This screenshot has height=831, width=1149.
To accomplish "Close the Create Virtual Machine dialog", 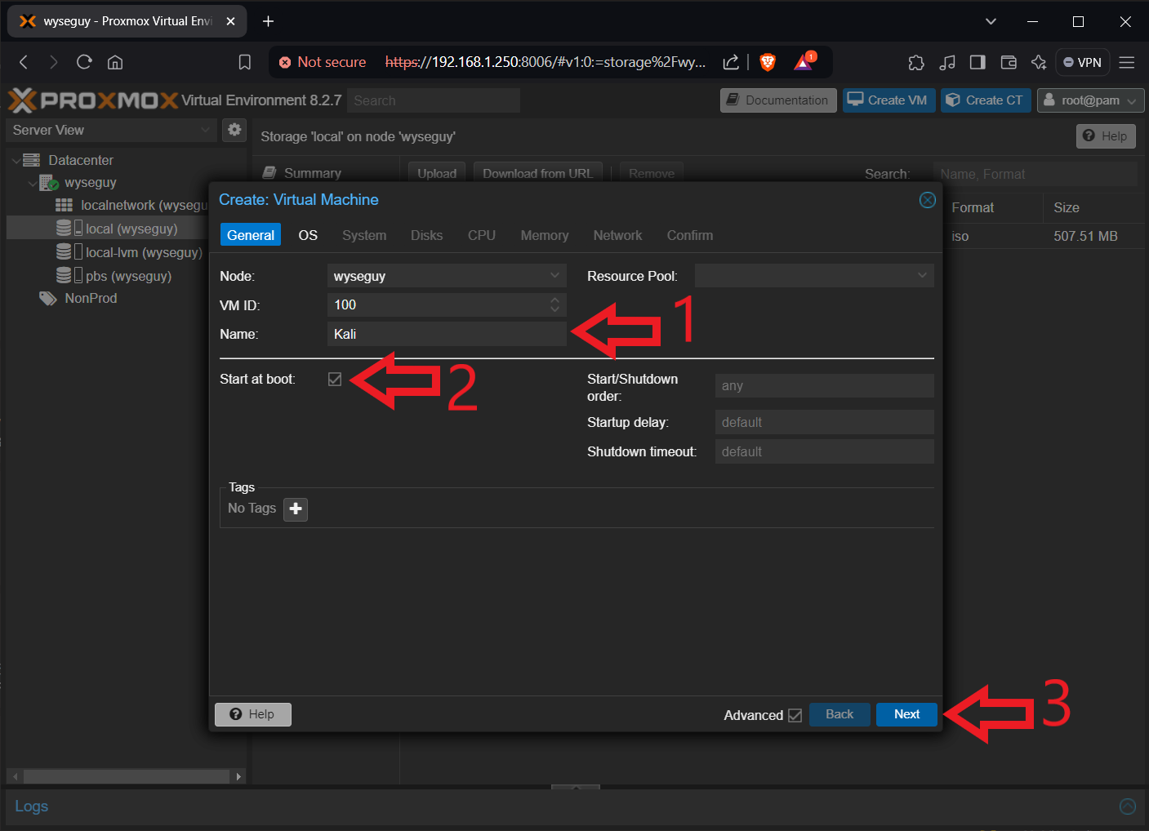I will [927, 200].
